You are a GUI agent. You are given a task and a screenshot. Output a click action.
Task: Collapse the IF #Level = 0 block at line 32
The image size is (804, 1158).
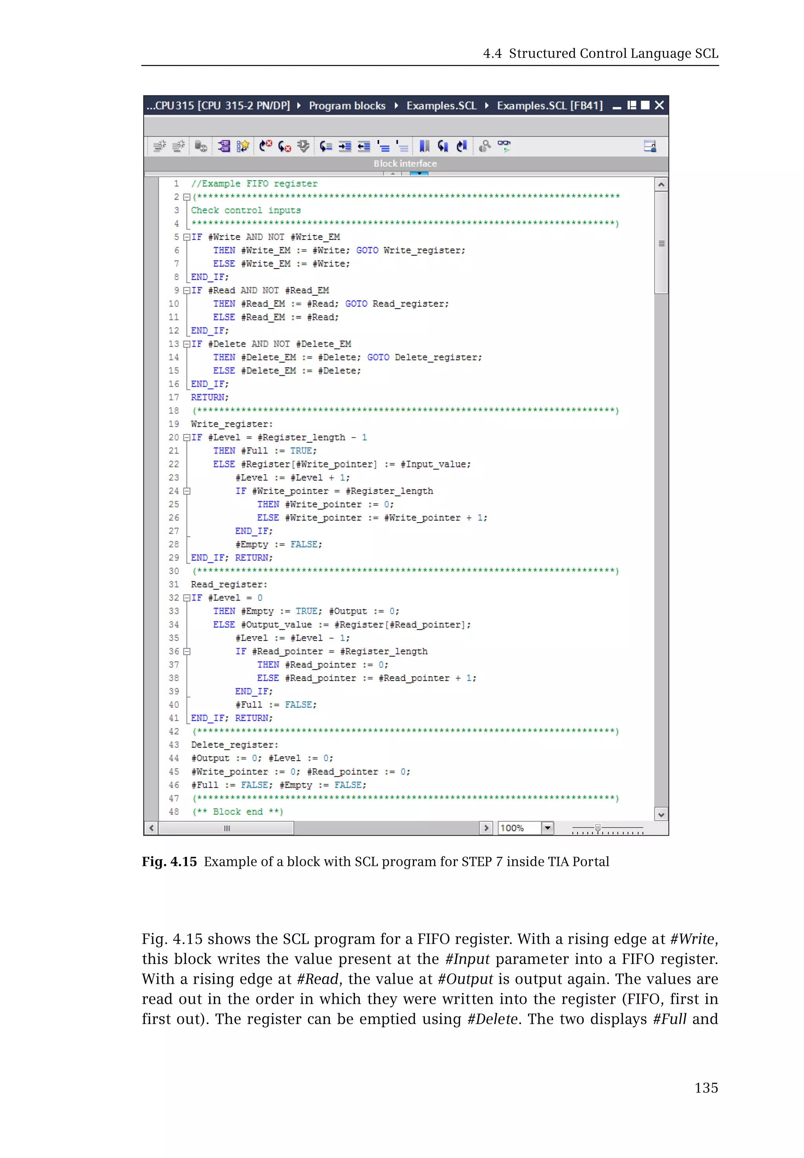(186, 598)
